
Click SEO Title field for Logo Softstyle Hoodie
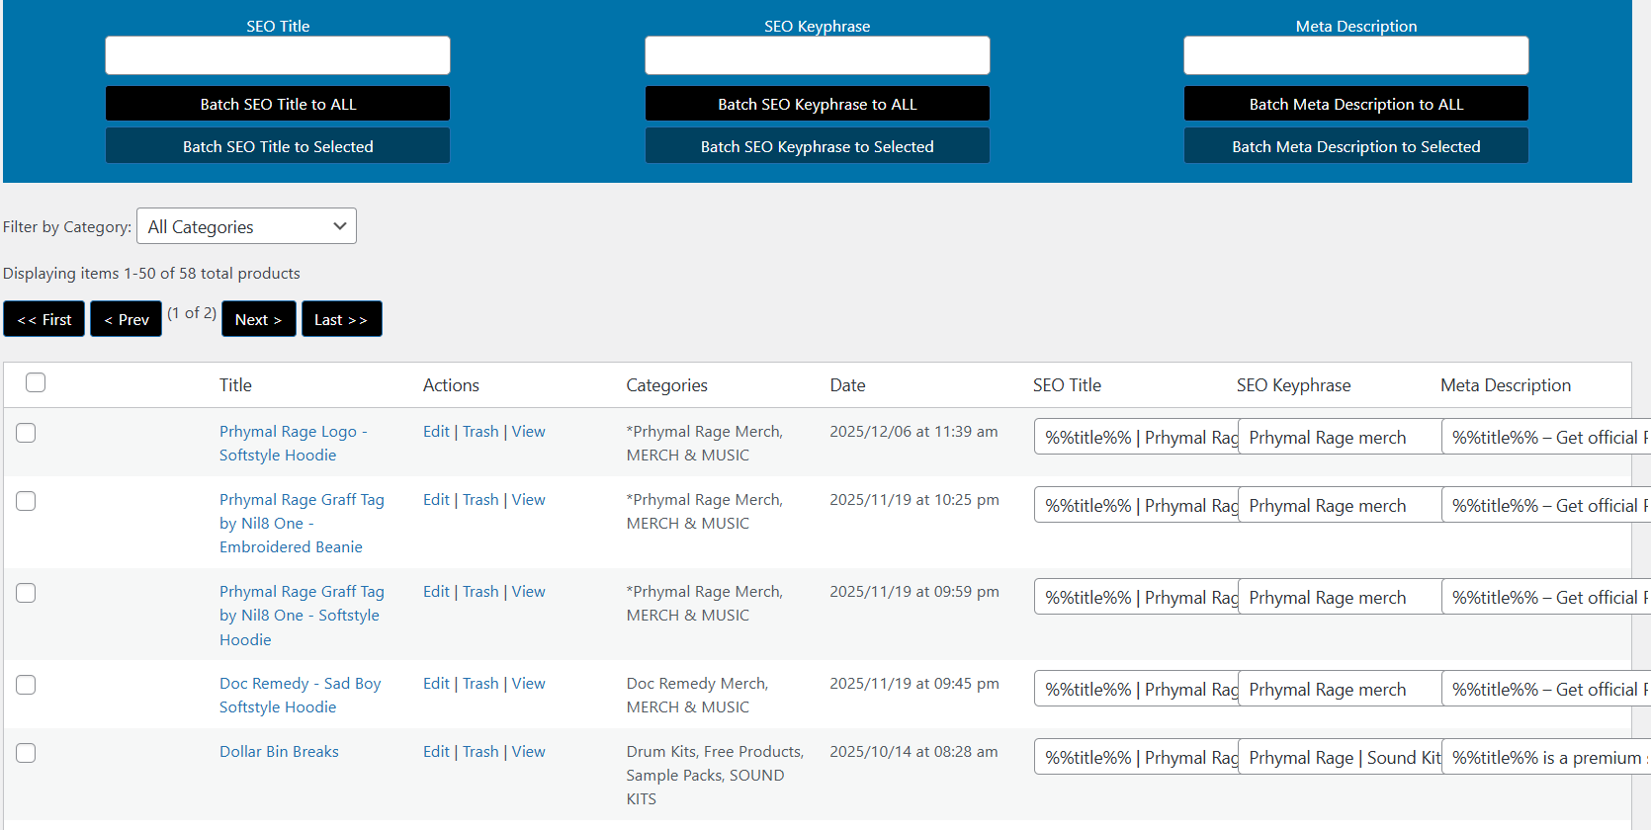pyautogui.click(x=1136, y=437)
